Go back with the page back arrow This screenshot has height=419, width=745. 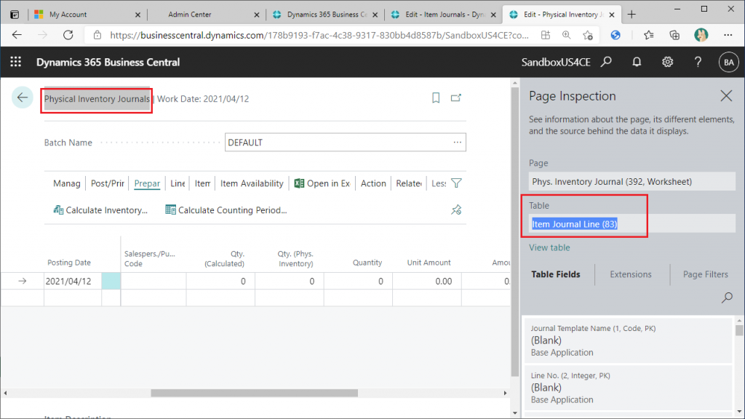point(23,98)
